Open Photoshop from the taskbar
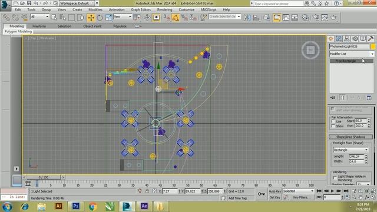Viewport: 377px width, 212px height. click(75, 206)
